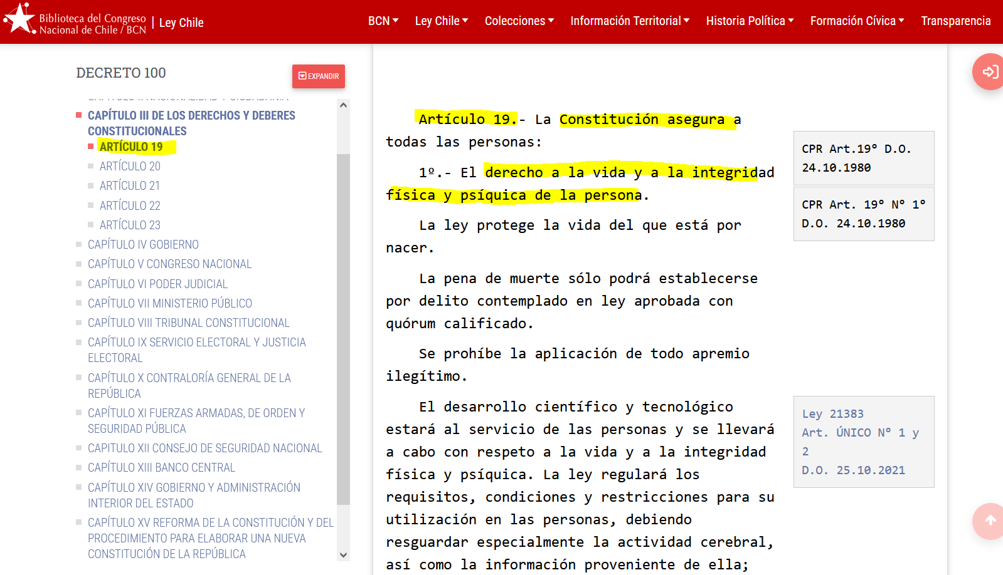Click the index scrollbar down arrow
The height and width of the screenshot is (575, 1003).
343,555
